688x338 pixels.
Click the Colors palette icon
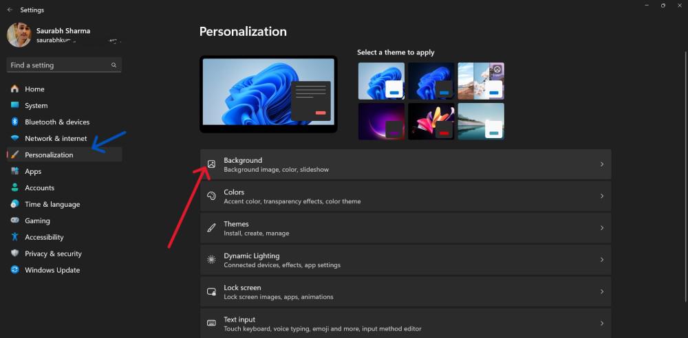pyautogui.click(x=211, y=196)
